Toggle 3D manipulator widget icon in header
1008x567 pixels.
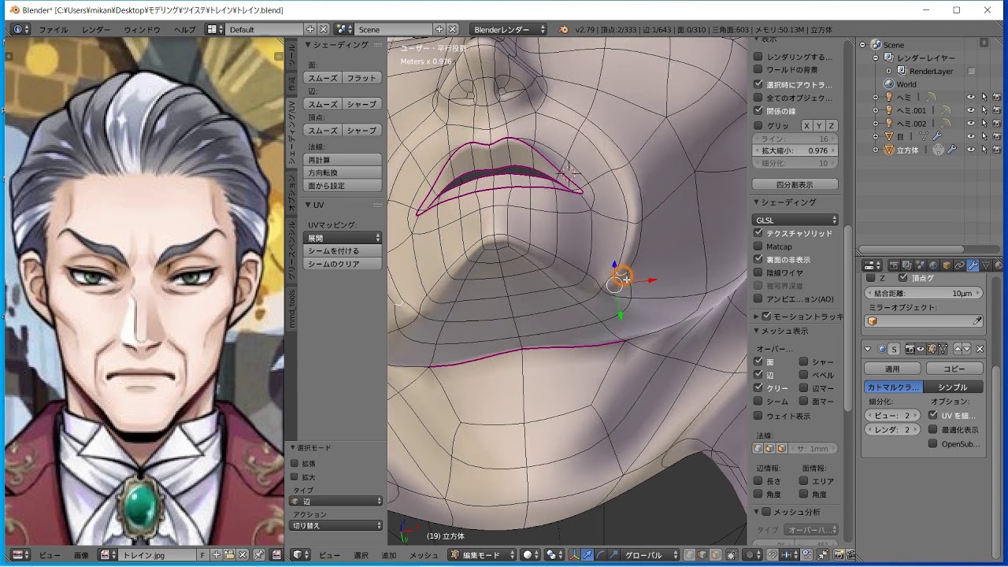tap(574, 555)
